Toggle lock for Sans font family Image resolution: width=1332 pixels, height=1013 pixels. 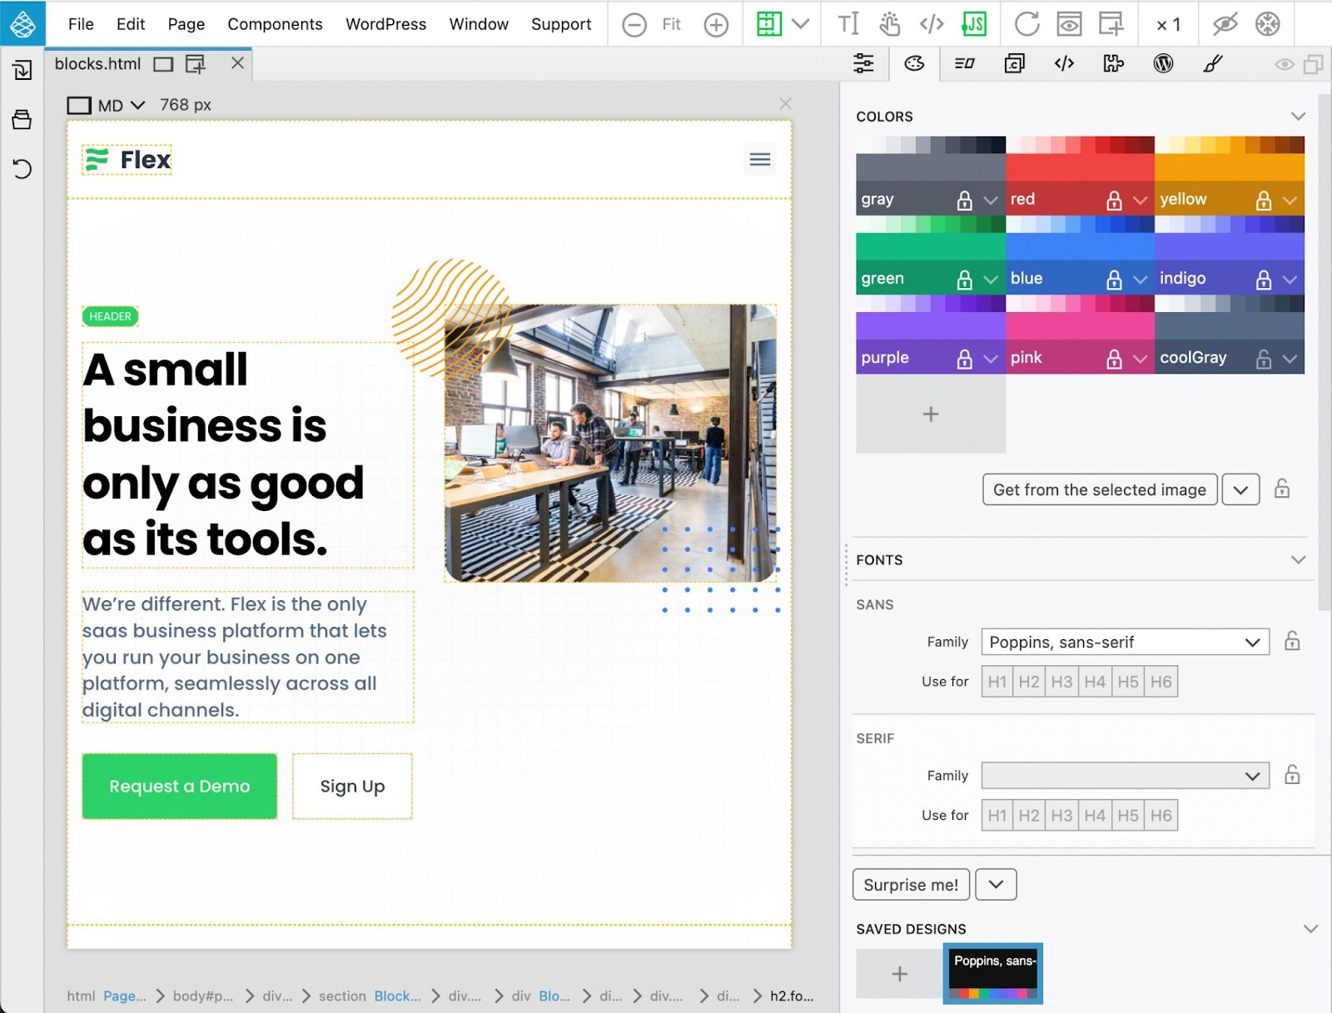[x=1292, y=641]
